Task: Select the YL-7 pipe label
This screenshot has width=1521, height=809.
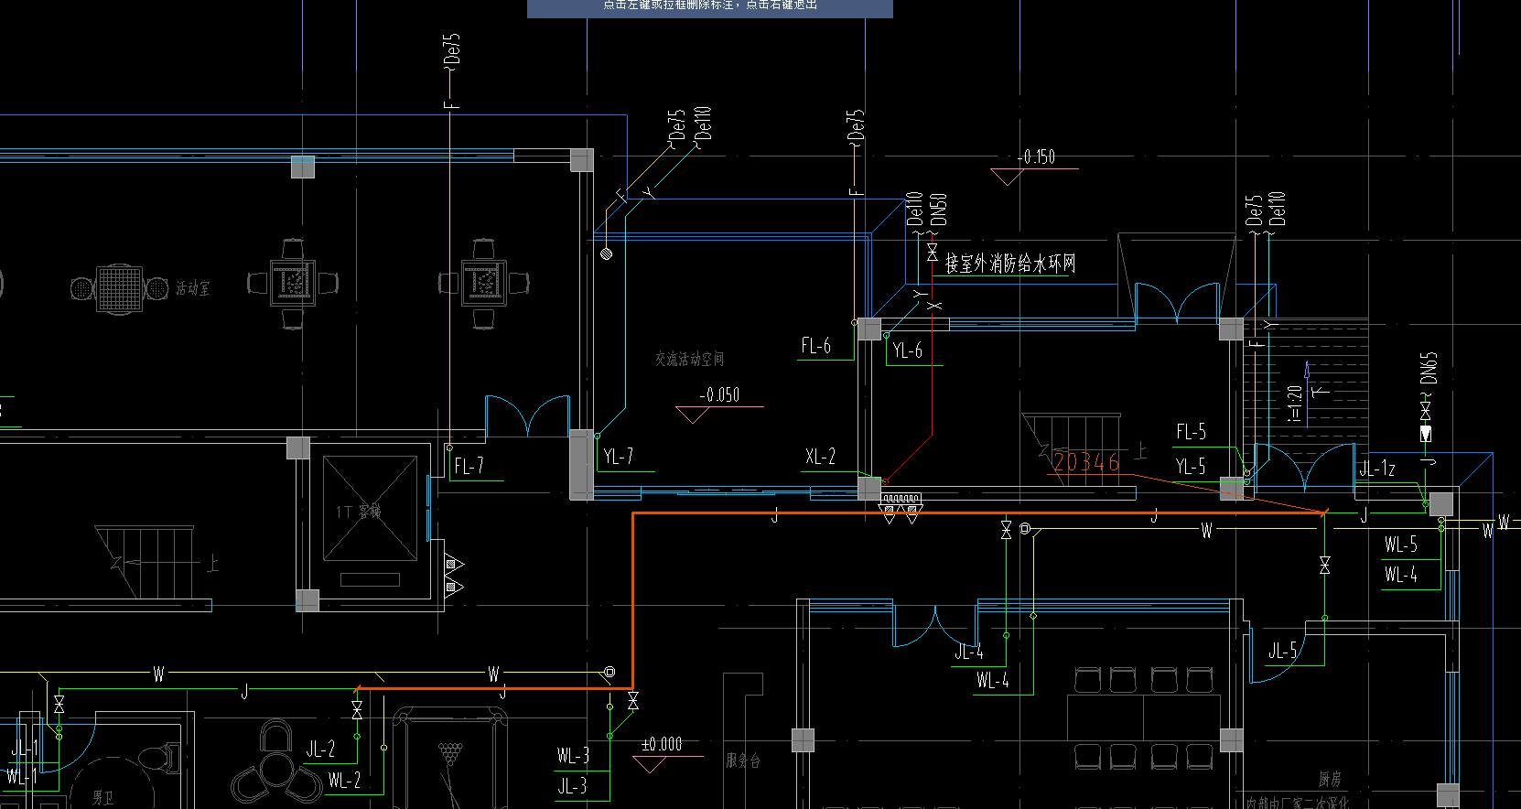Action: click(x=619, y=457)
